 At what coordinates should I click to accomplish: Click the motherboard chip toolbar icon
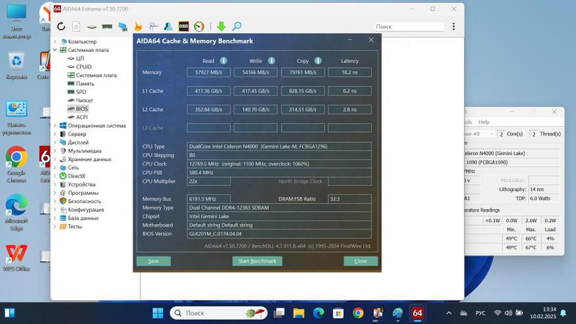pos(92,26)
